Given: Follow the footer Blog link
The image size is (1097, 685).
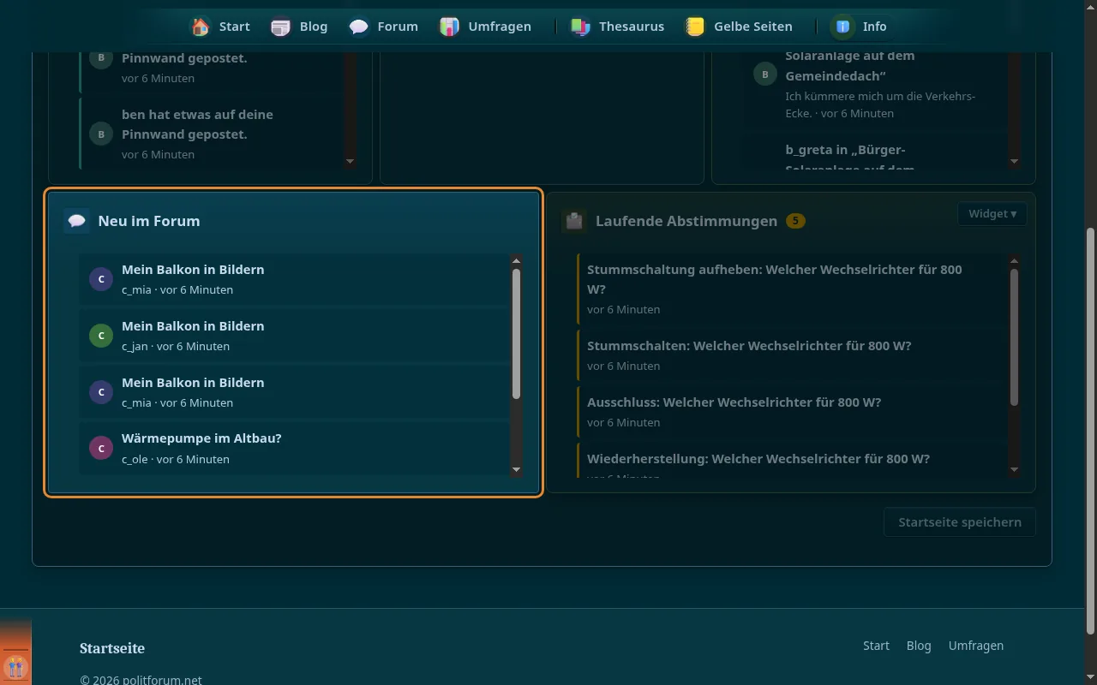Looking at the screenshot, I should coord(919,646).
